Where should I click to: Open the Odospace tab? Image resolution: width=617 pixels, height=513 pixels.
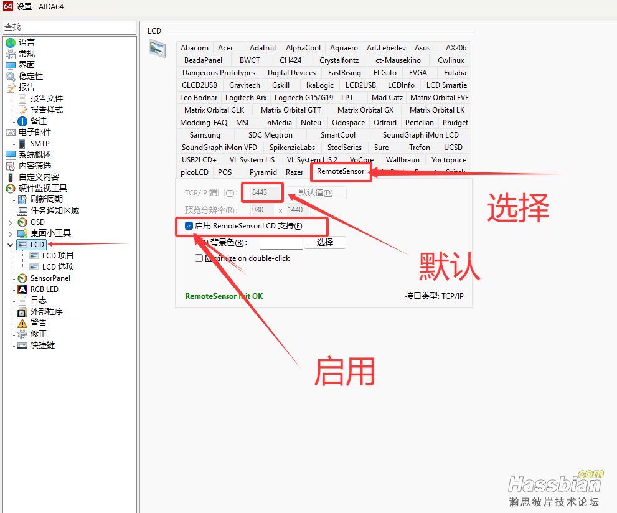(348, 123)
